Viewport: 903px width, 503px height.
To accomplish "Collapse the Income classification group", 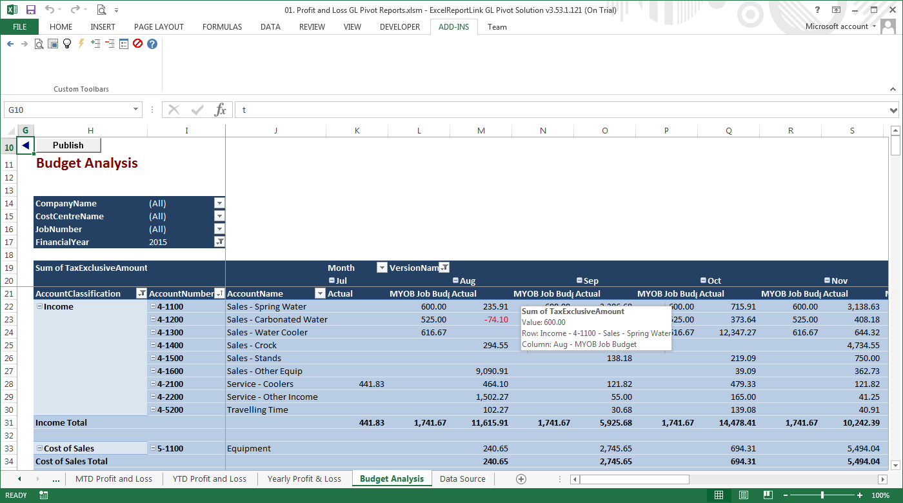I will pyautogui.click(x=39, y=306).
